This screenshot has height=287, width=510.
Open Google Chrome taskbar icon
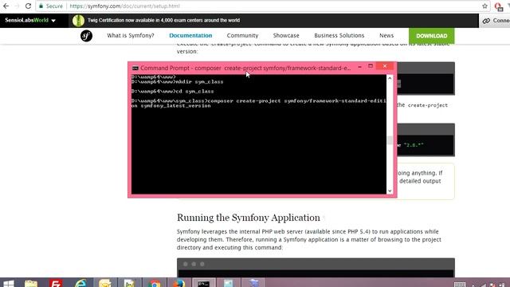(155, 284)
